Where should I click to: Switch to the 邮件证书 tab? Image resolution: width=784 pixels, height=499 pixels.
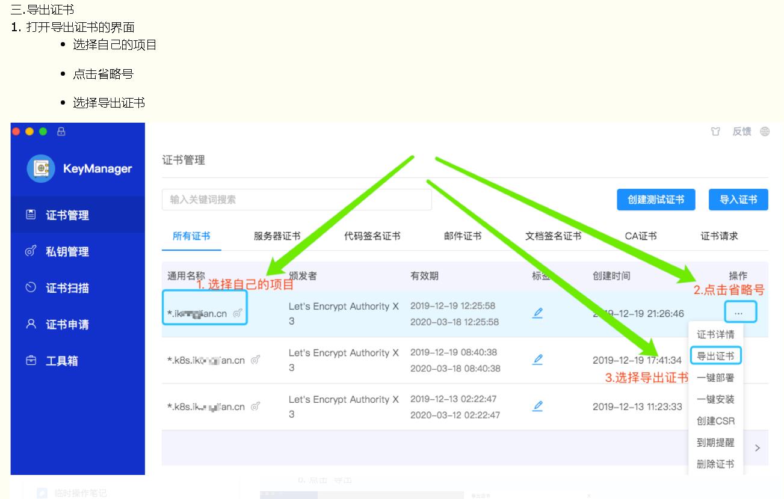(x=463, y=236)
